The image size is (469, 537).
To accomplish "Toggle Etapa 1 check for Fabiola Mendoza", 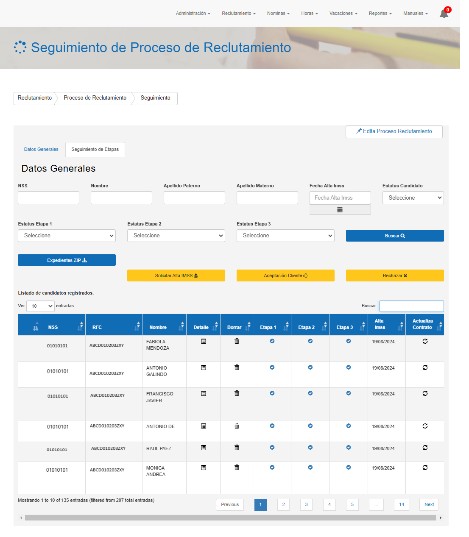I will (272, 341).
